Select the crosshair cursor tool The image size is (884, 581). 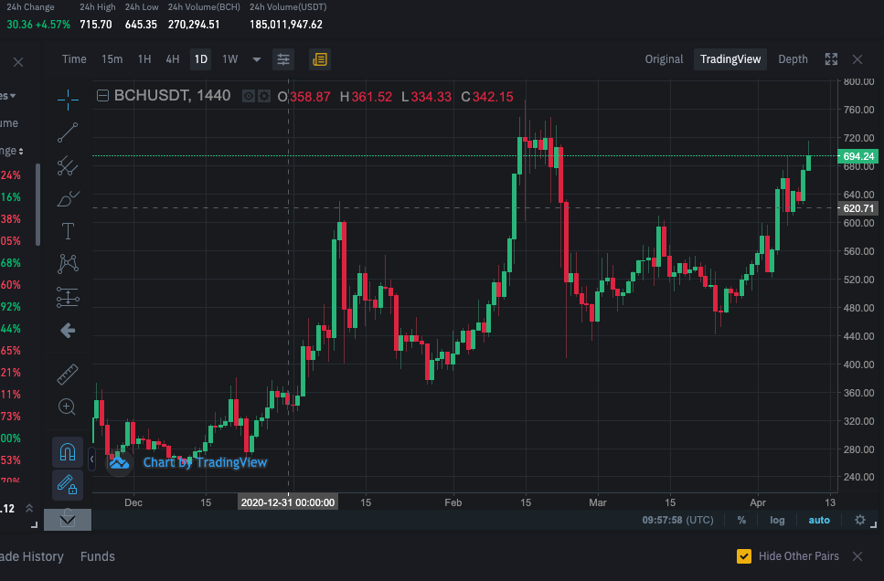coord(68,100)
